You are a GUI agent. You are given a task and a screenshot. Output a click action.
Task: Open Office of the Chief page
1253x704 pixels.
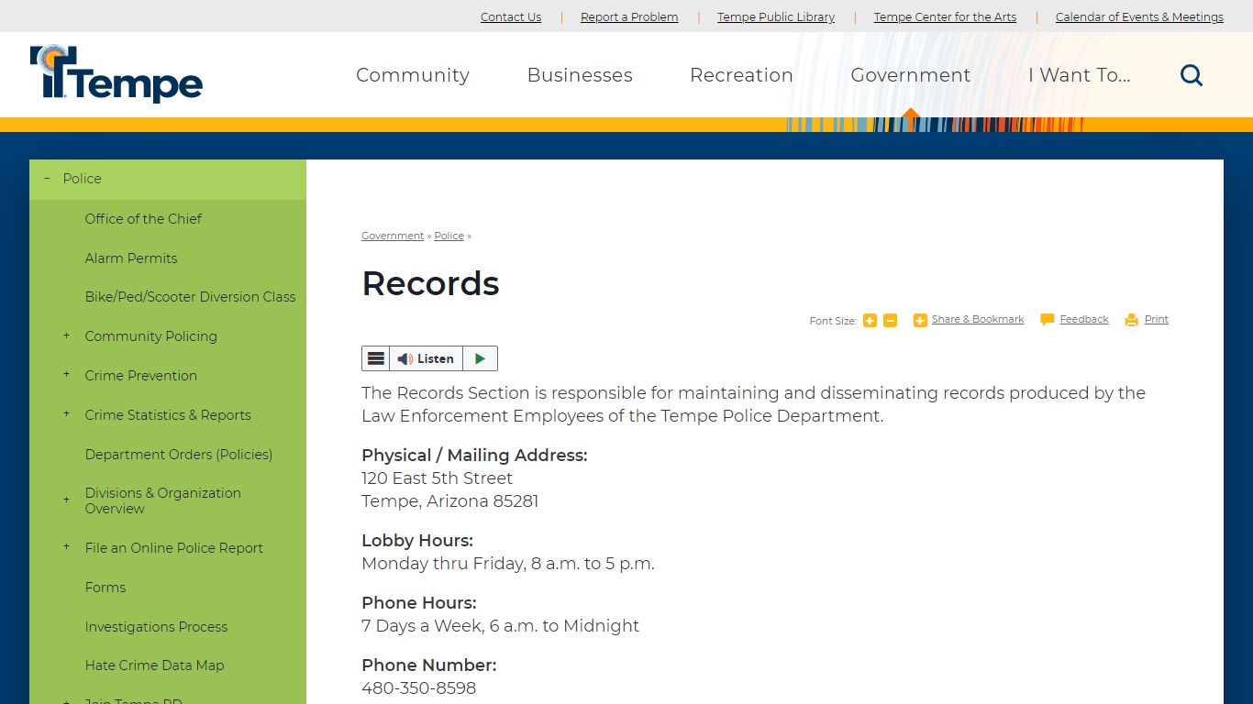point(143,218)
